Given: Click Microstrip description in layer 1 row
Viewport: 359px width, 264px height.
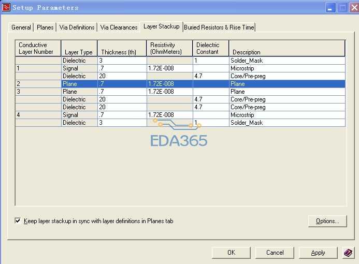Looking at the screenshot, I should 287,68.
